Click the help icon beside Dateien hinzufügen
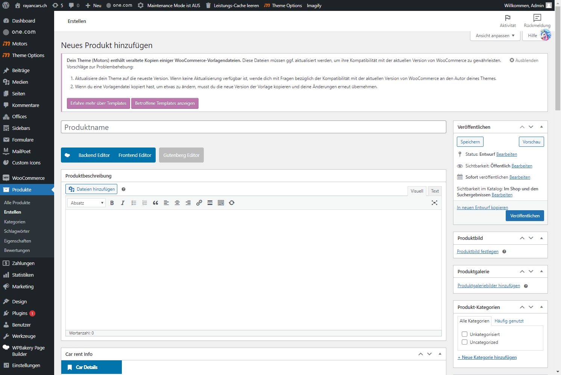The width and height of the screenshot is (561, 375). tap(123, 189)
